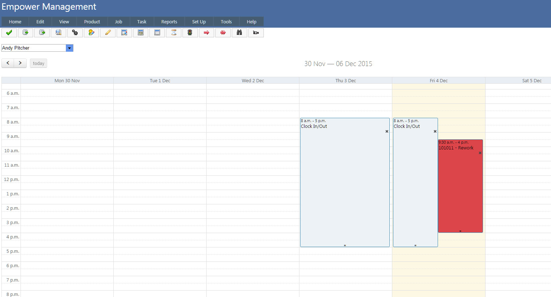Go to the next week
The width and height of the screenshot is (551, 297).
[x=20, y=63]
